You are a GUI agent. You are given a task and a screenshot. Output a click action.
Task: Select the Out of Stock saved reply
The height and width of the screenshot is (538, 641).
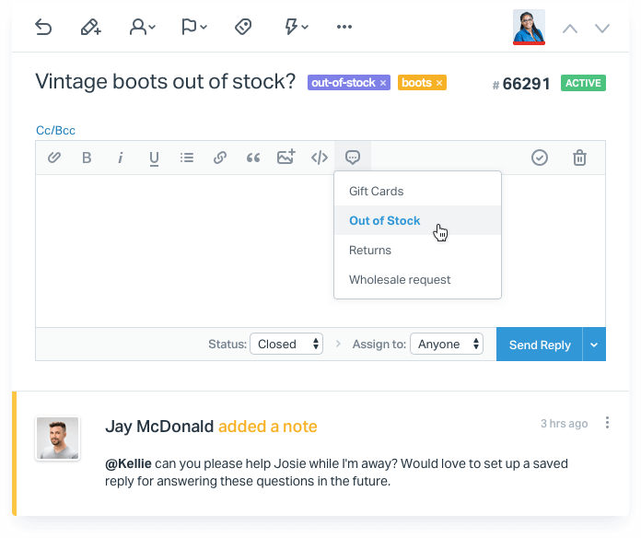(384, 221)
